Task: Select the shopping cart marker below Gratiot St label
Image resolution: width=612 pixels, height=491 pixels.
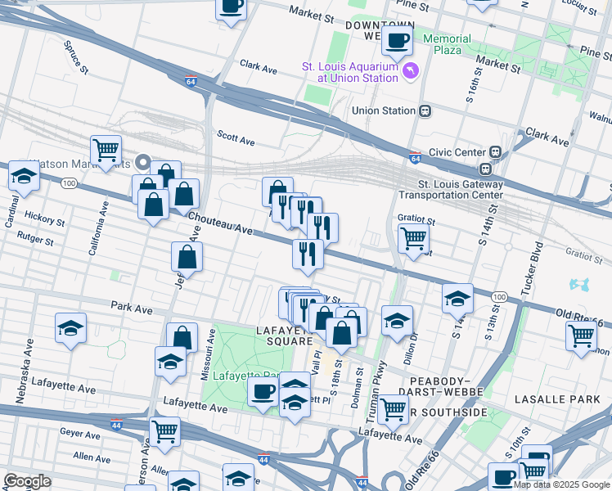Action: (414, 239)
